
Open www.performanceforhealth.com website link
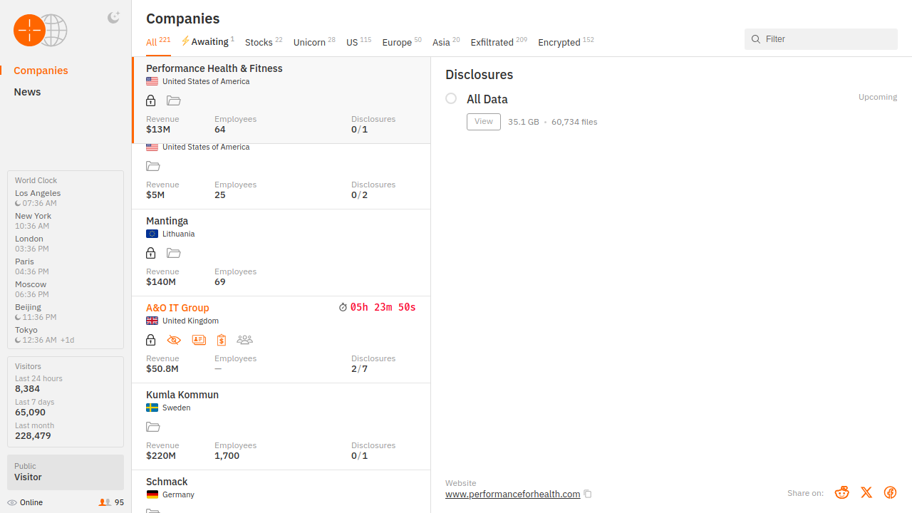[x=512, y=494]
